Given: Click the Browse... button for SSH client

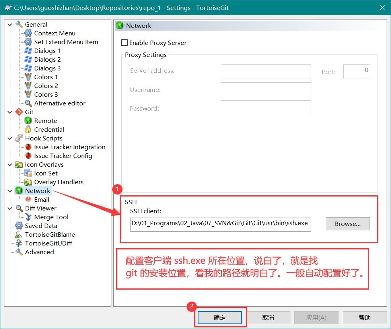Looking at the screenshot, I should click(347, 224).
